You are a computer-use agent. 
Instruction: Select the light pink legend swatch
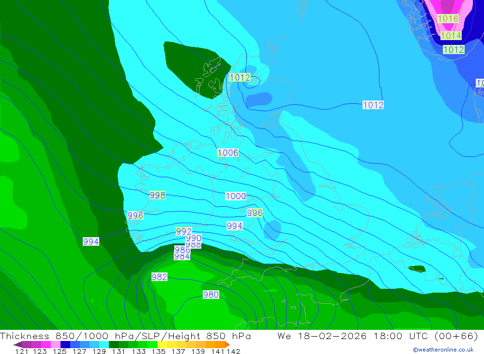(56, 344)
